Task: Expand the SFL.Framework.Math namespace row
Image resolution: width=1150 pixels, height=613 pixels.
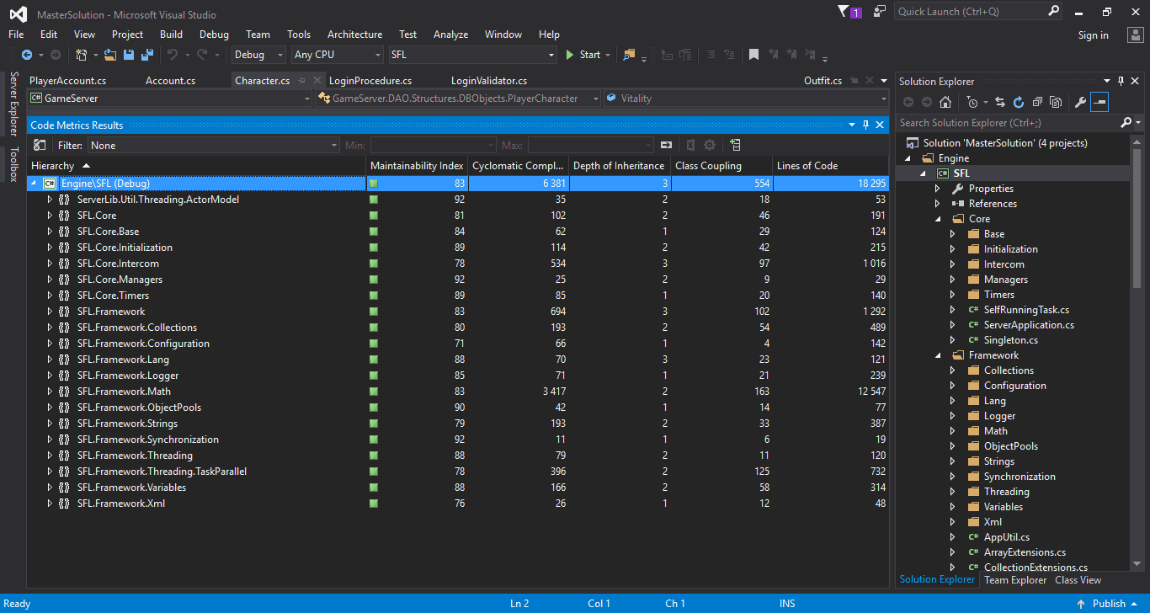Action: [x=50, y=392]
